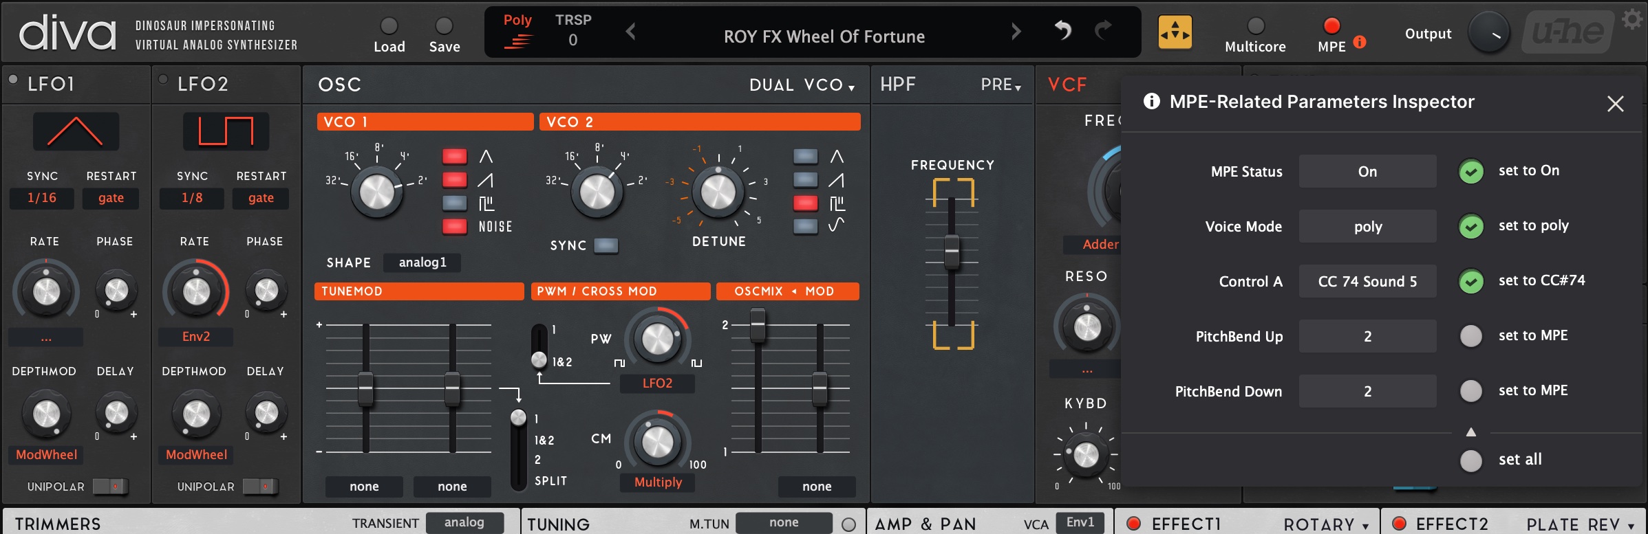
Task: Open the settings gear icon
Action: [1632, 19]
